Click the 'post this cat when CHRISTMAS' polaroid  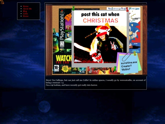[100, 39]
